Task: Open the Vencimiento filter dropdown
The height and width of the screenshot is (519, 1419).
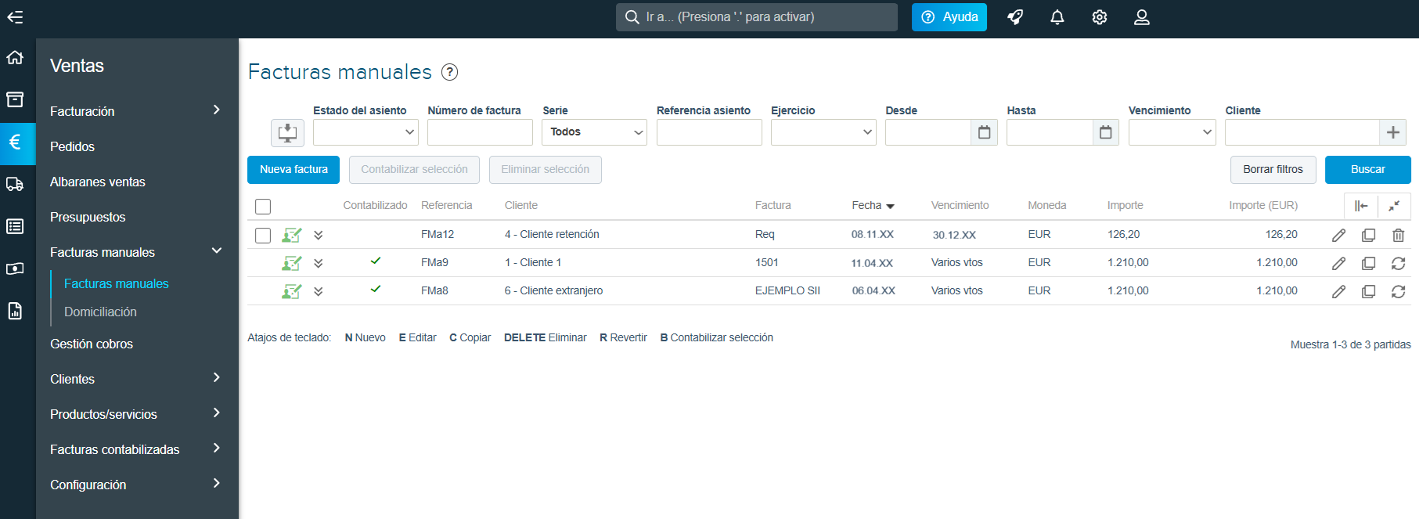Action: pyautogui.click(x=1172, y=132)
